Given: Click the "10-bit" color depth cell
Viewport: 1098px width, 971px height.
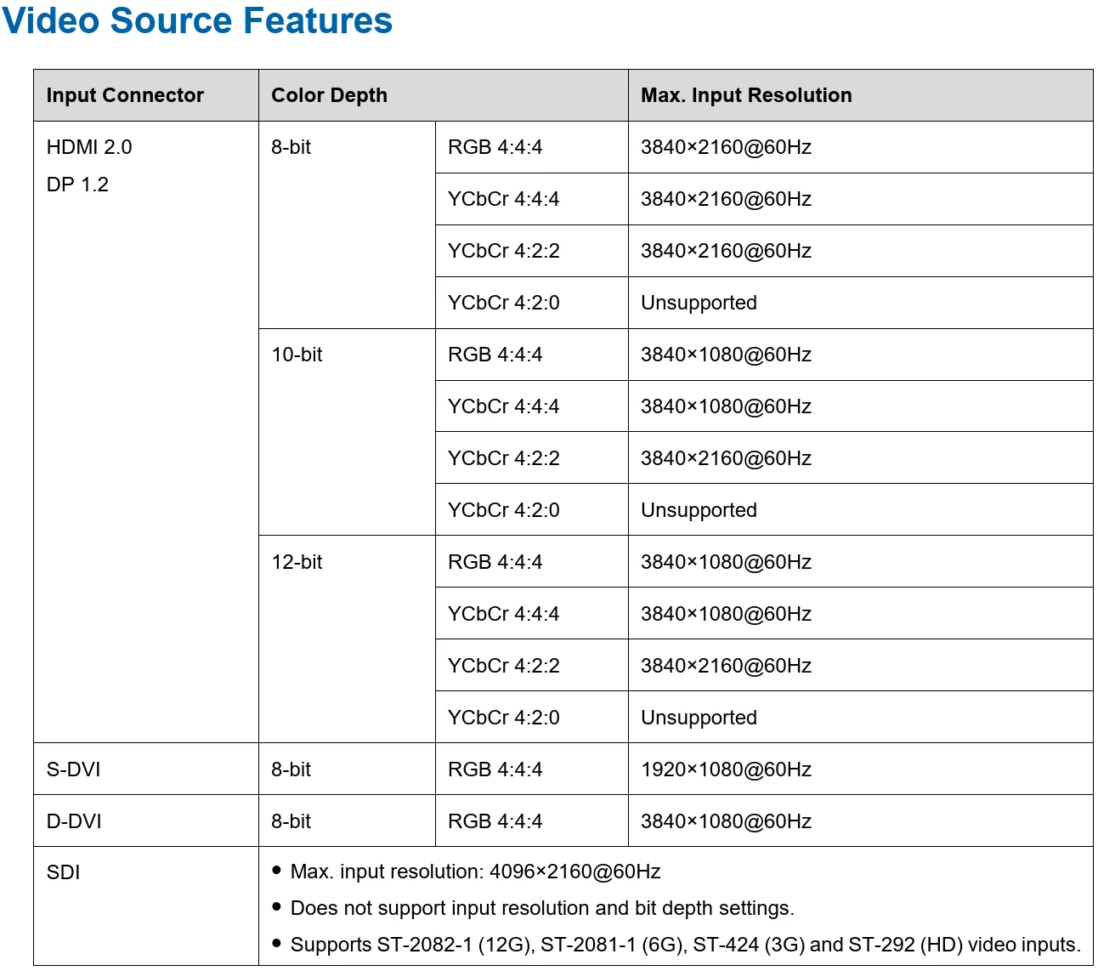Looking at the screenshot, I should (297, 355).
